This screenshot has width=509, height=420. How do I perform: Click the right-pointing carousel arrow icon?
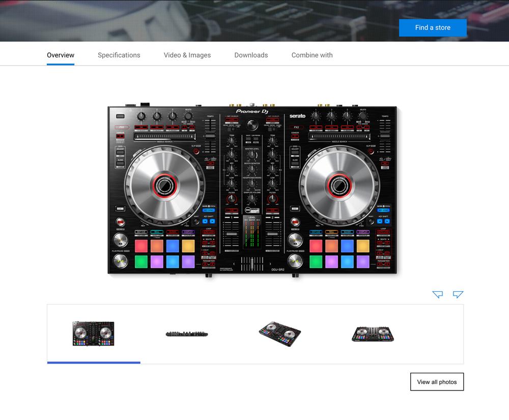click(458, 294)
